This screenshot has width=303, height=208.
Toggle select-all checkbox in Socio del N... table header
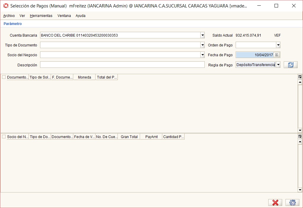point(4,137)
